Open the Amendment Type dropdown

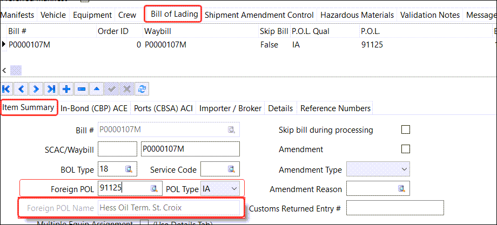(404, 169)
